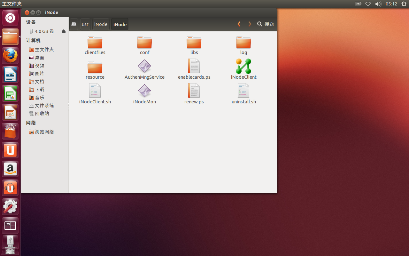Screen dimensions: 409x256
Task: Select the iNodeClient application icon
Action: pos(243,66)
